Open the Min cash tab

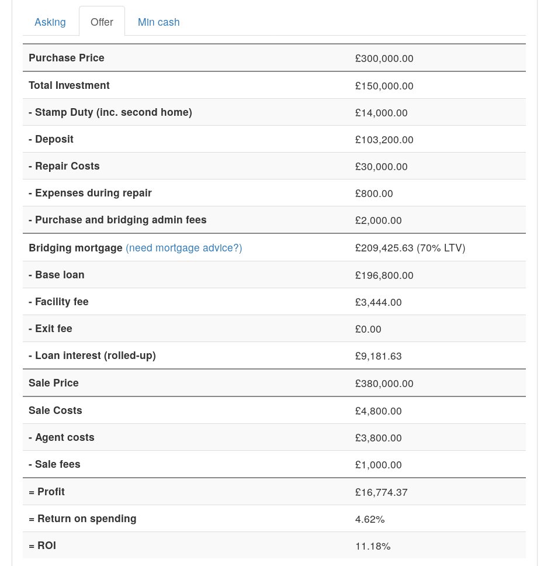click(x=159, y=22)
